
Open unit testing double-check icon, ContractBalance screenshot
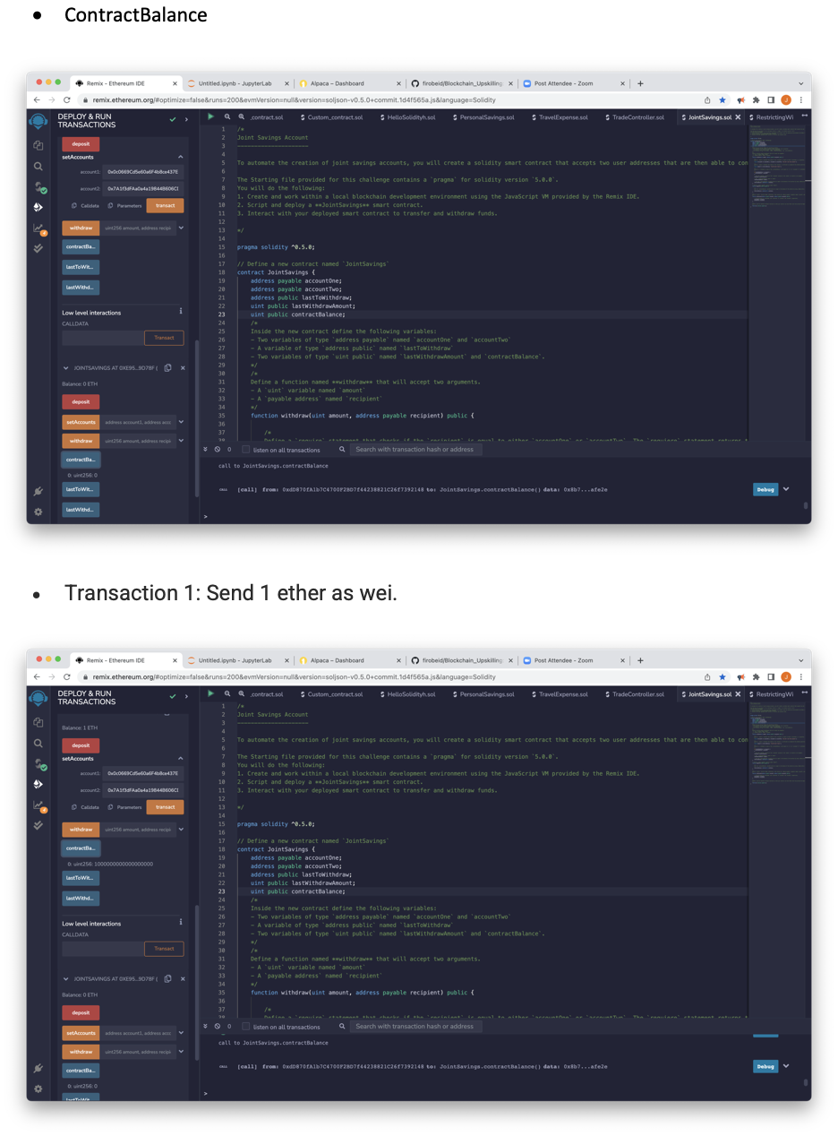pyautogui.click(x=38, y=248)
